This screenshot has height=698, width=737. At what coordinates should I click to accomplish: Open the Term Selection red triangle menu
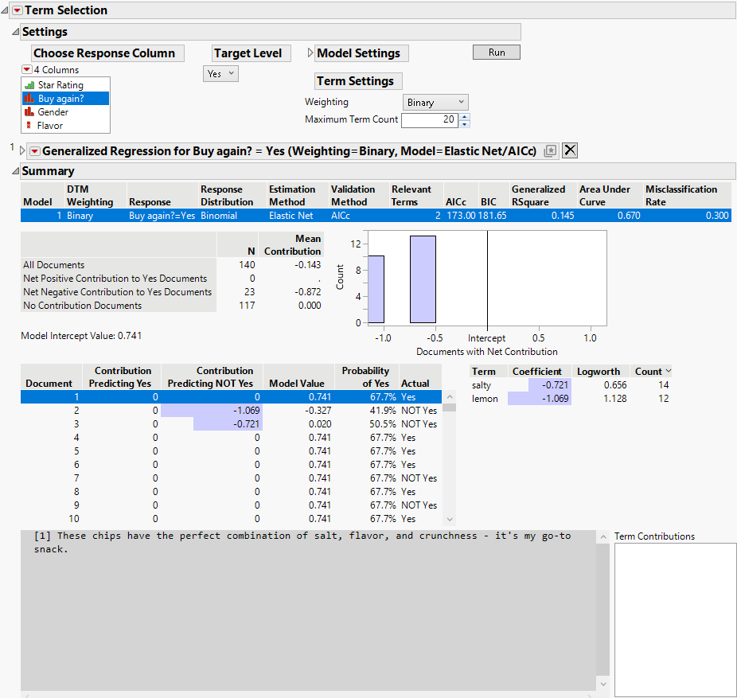pyautogui.click(x=18, y=10)
